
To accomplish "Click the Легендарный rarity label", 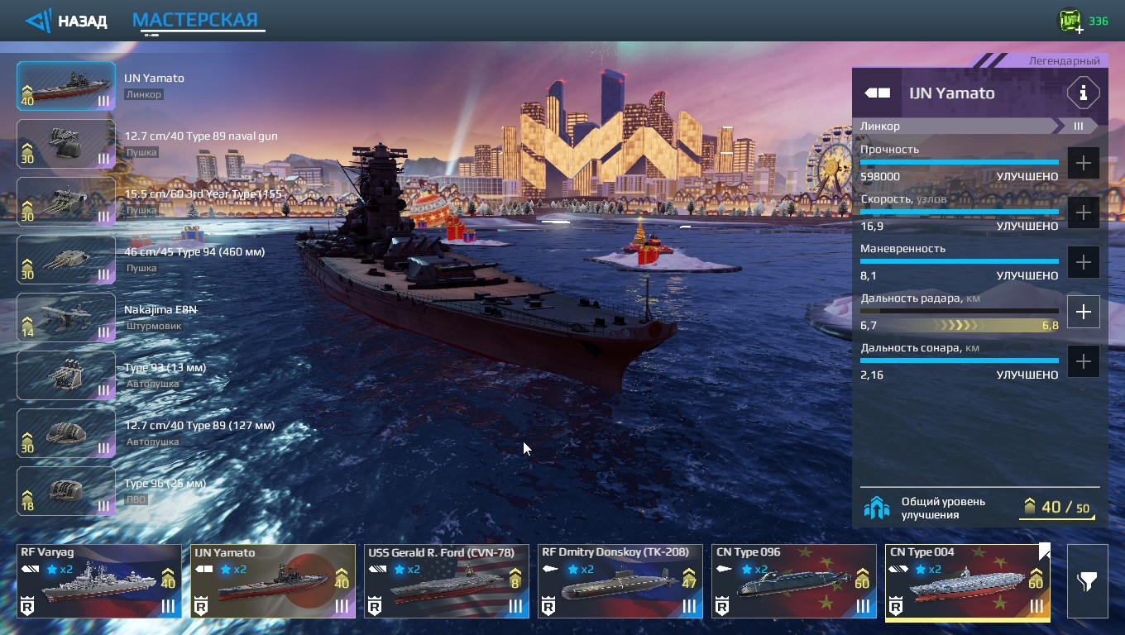I will coord(1064,60).
